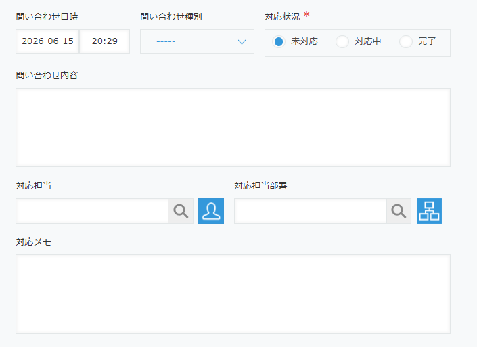The image size is (477, 347).
Task: Click the 問い合わせ日時 label
Action: (x=47, y=16)
